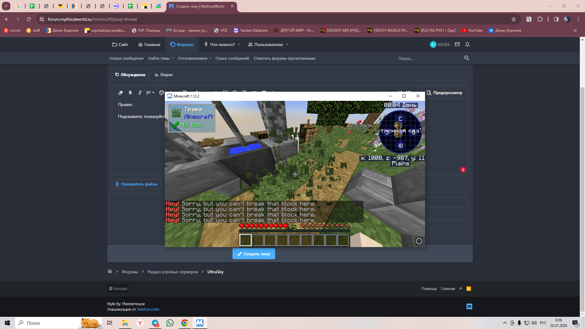The height and width of the screenshot is (329, 585).
Task: Open the Chrome tab search dropdown
Action: tap(6, 6)
